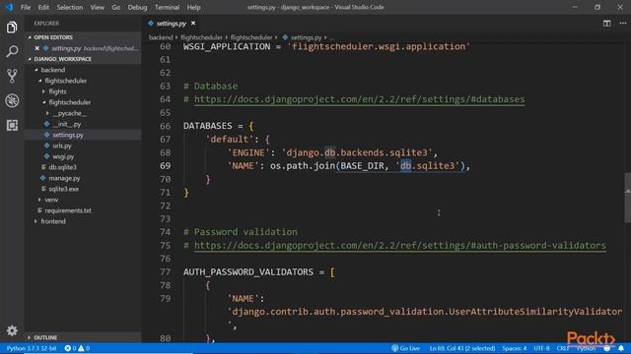631x354 pixels.
Task: Click the VS Code logo icon
Action: [9, 7]
